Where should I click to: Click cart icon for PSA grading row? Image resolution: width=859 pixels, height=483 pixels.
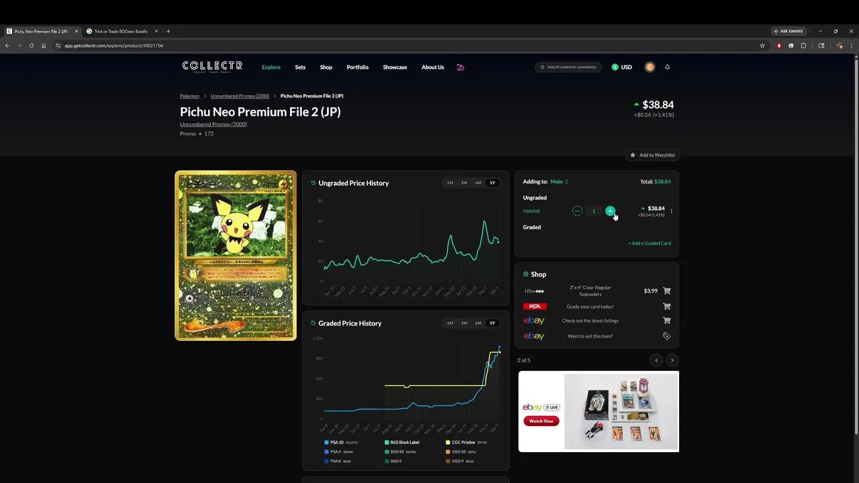[666, 307]
